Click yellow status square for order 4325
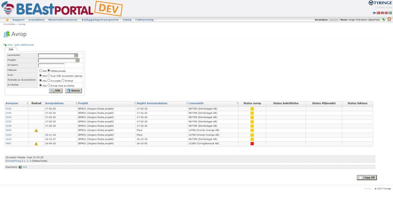The height and width of the screenshot is (221, 393). [252, 109]
